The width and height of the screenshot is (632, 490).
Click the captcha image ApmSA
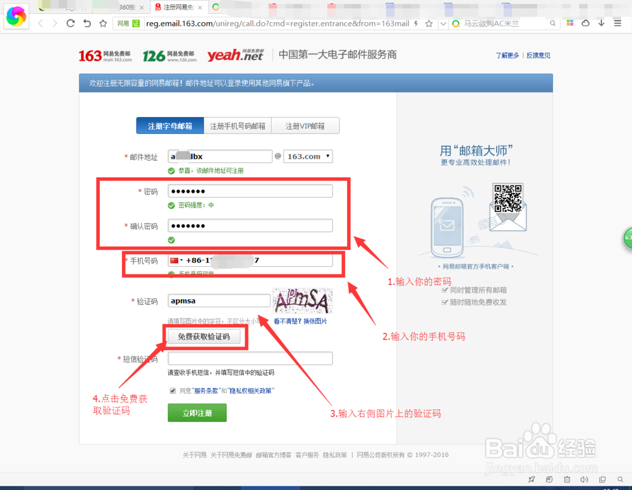click(302, 301)
